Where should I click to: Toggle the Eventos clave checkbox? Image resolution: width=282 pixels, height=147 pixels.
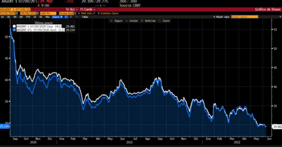(99, 13)
